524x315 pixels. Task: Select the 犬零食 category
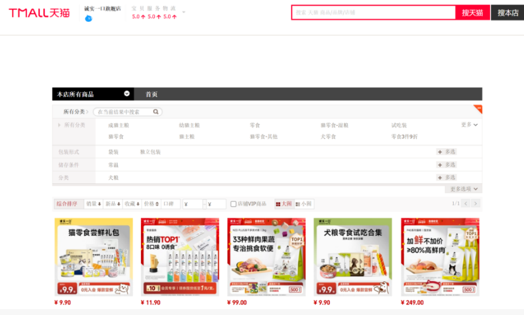coord(328,137)
